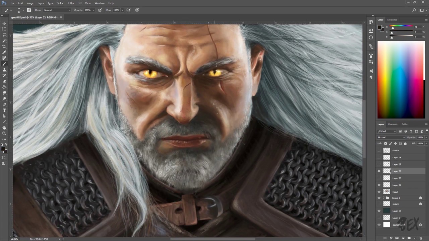
Task: Open the Filter menu
Action: click(71, 3)
